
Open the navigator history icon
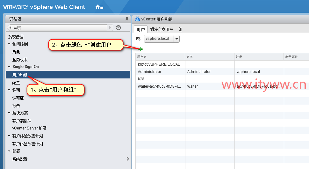point(118,28)
